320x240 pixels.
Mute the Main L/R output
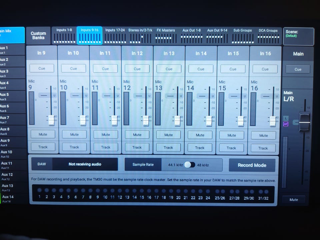coord(294,200)
